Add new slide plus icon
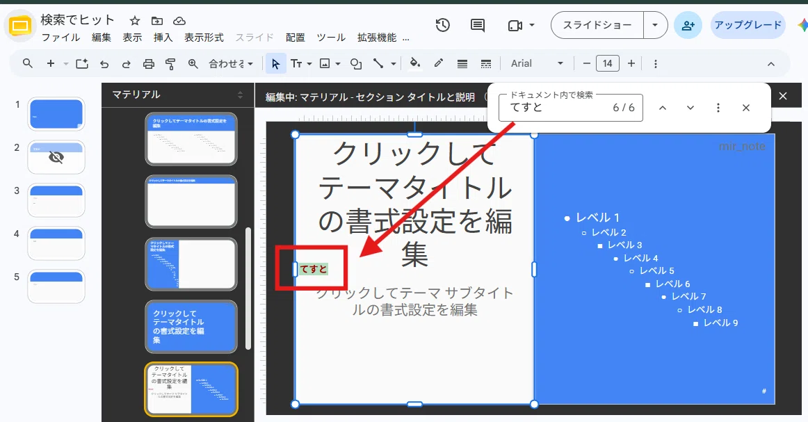The image size is (808, 422). coord(51,63)
